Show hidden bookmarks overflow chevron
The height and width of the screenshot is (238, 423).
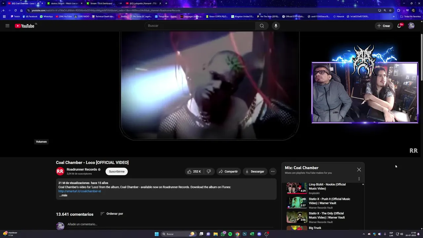pyautogui.click(x=394, y=17)
